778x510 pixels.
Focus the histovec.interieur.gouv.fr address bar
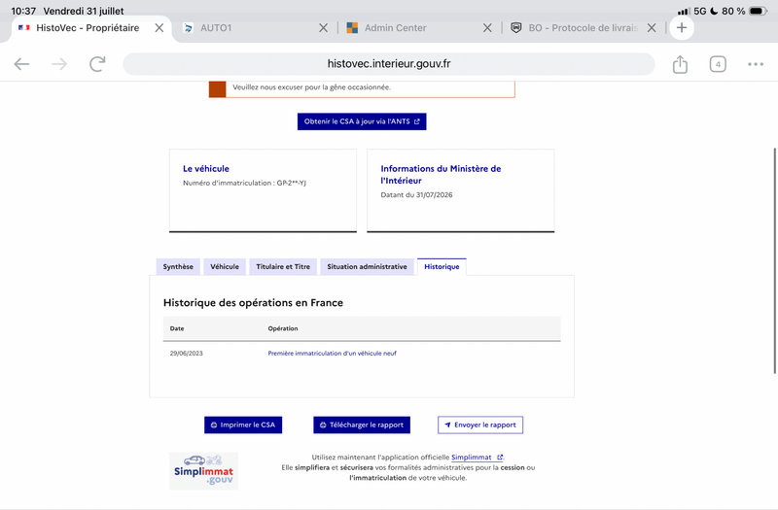click(x=388, y=64)
